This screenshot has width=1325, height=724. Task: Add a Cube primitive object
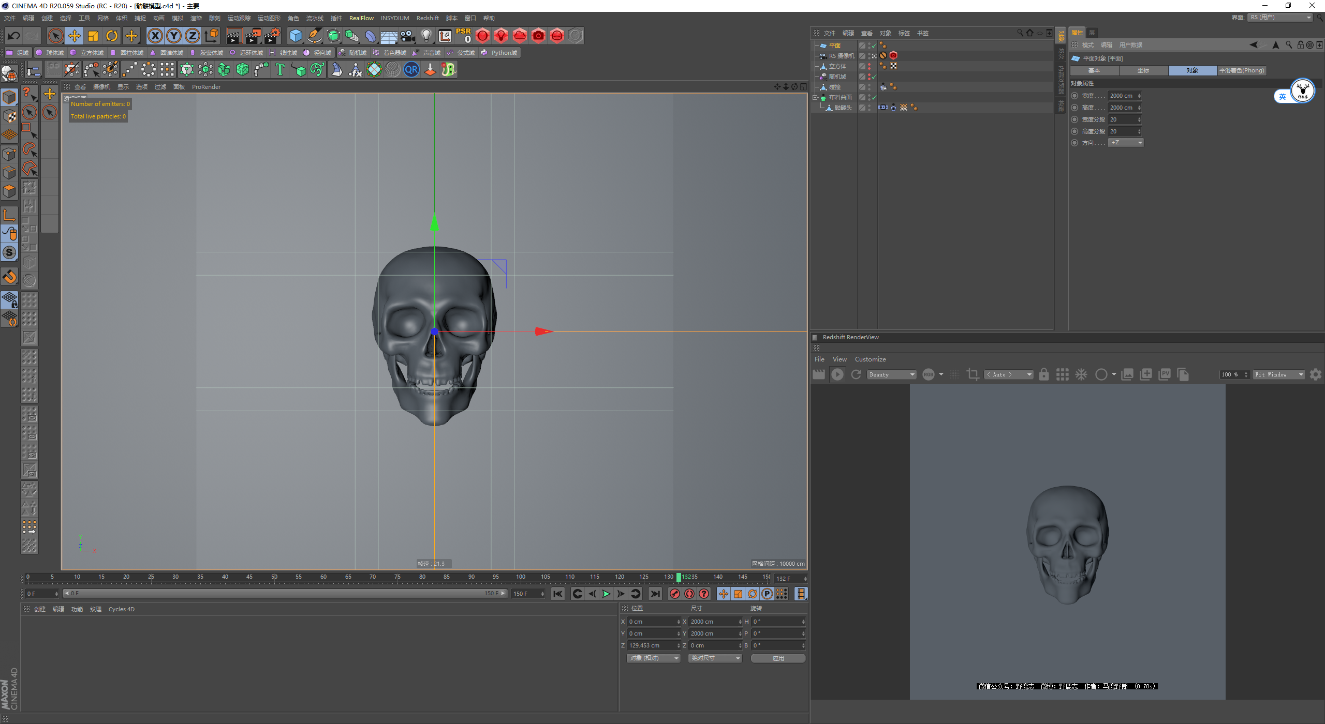click(296, 36)
